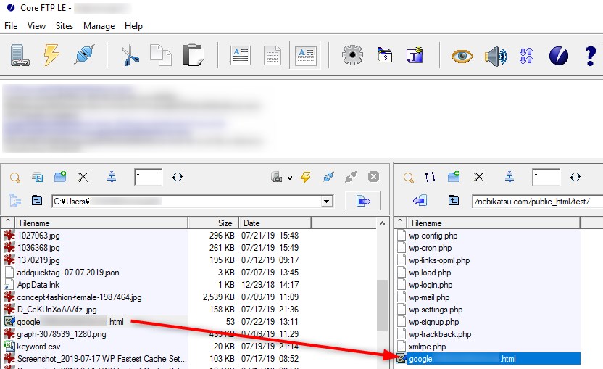Create new folder in local pane

click(x=60, y=177)
